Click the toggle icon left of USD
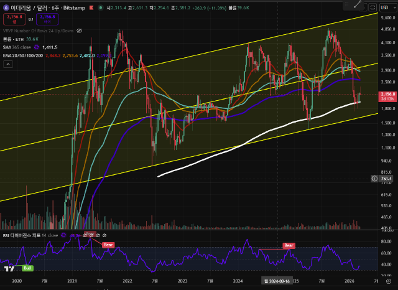 (x=373, y=7)
